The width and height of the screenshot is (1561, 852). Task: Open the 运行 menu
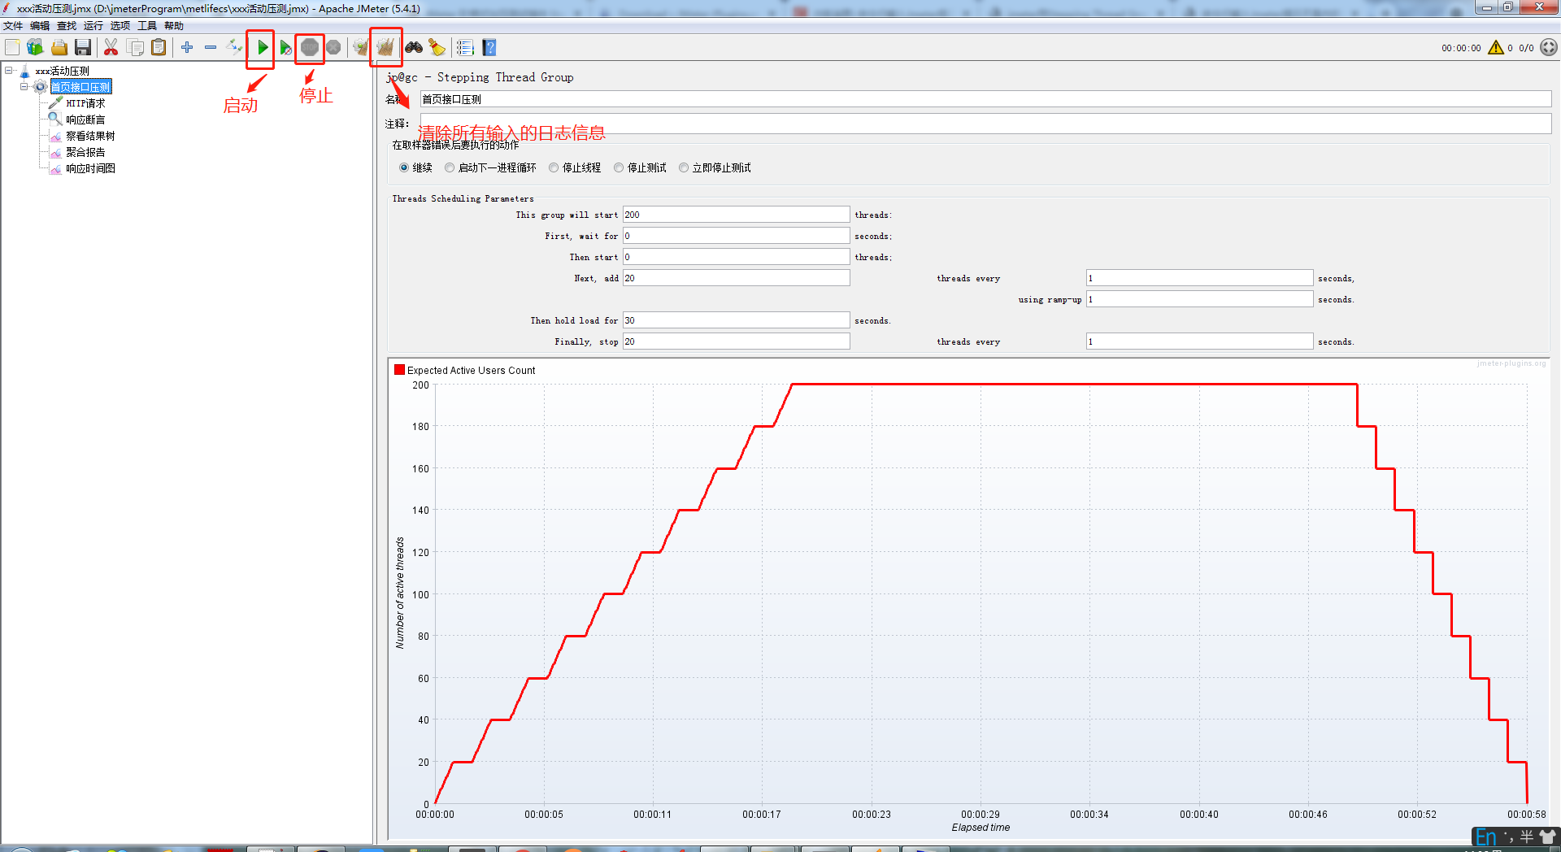pos(93,25)
